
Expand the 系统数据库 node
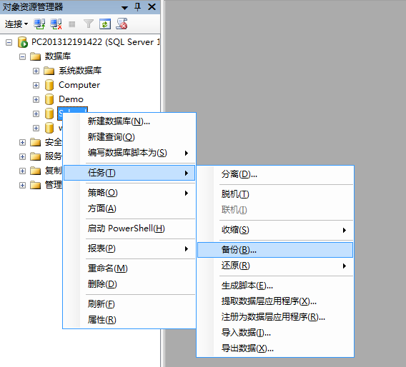pos(36,71)
